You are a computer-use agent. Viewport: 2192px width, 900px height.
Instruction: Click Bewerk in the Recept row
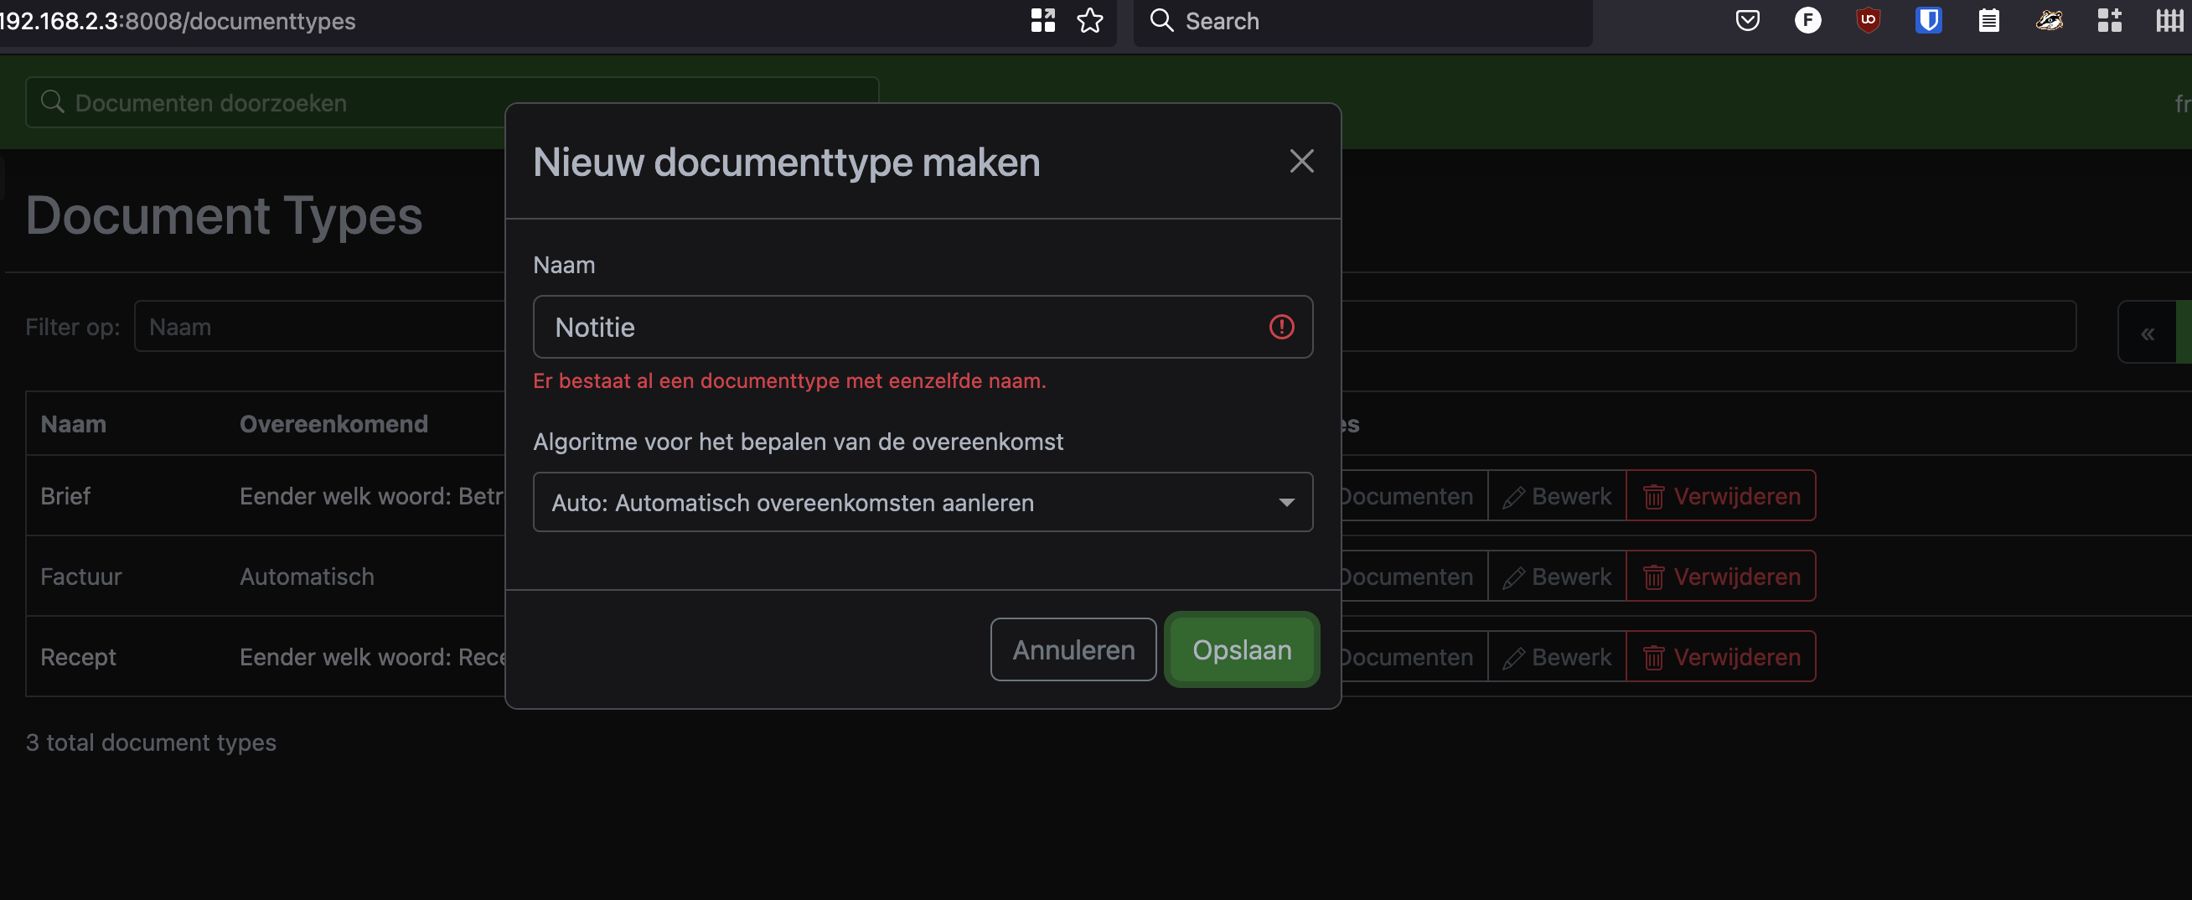(1556, 657)
